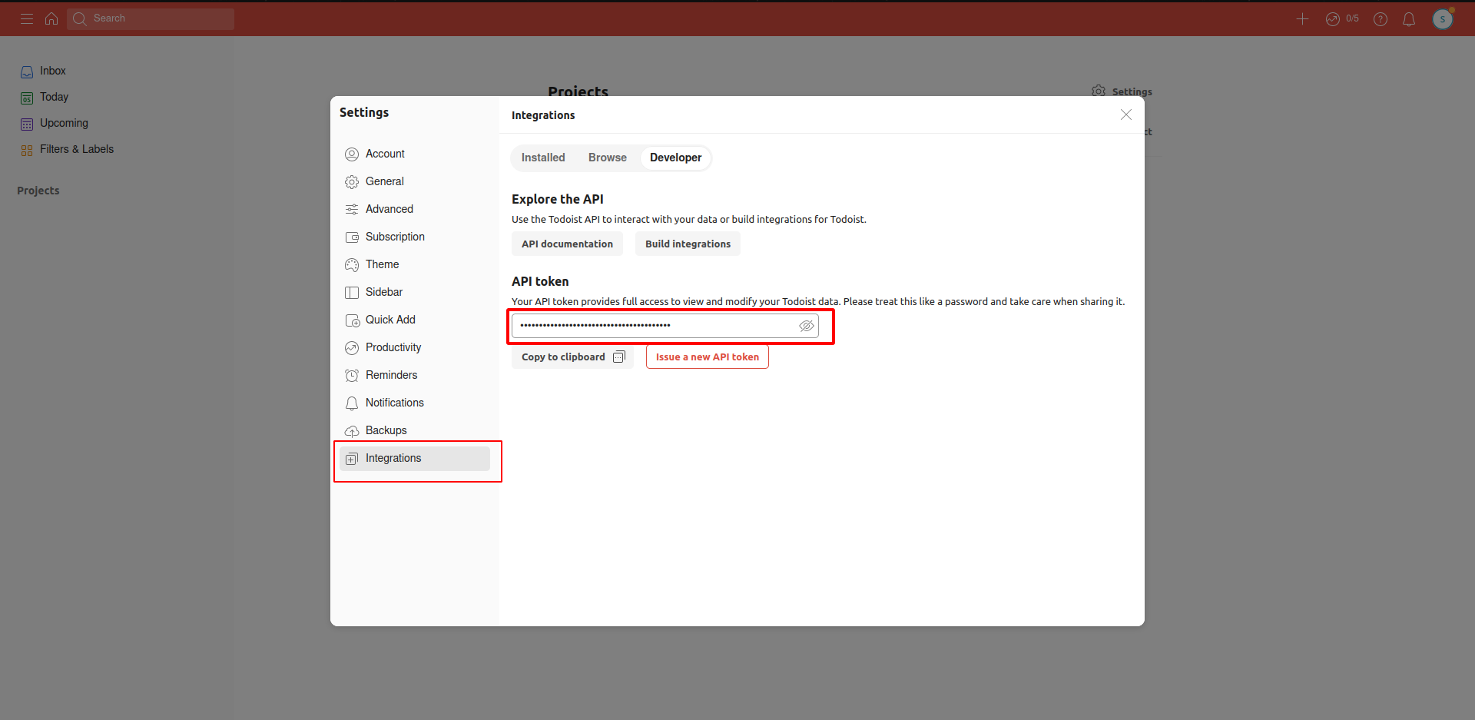This screenshot has height=720, width=1475.
Task: Open Reminders settings section
Action: (415, 375)
